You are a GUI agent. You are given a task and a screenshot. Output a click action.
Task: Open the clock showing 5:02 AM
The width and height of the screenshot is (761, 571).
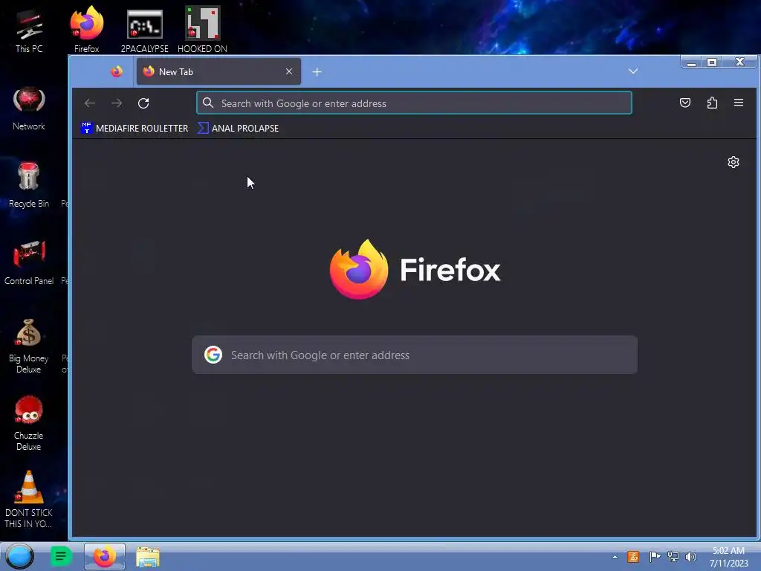pyautogui.click(x=728, y=557)
